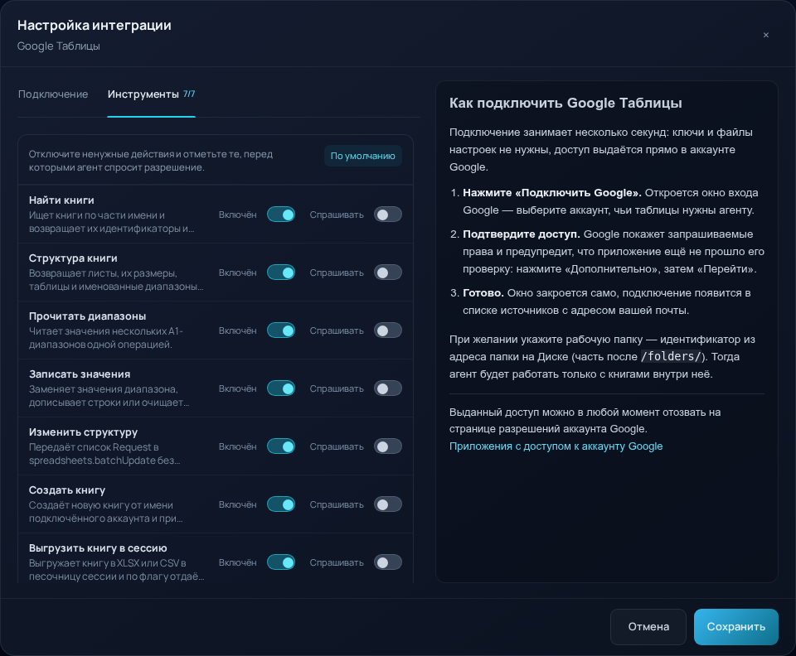
Task: Click the Настройка интеграции dialog title
Action: 95,25
